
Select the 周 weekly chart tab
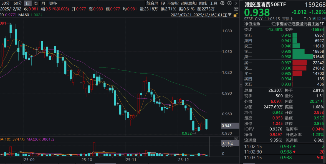[x=36, y=3]
